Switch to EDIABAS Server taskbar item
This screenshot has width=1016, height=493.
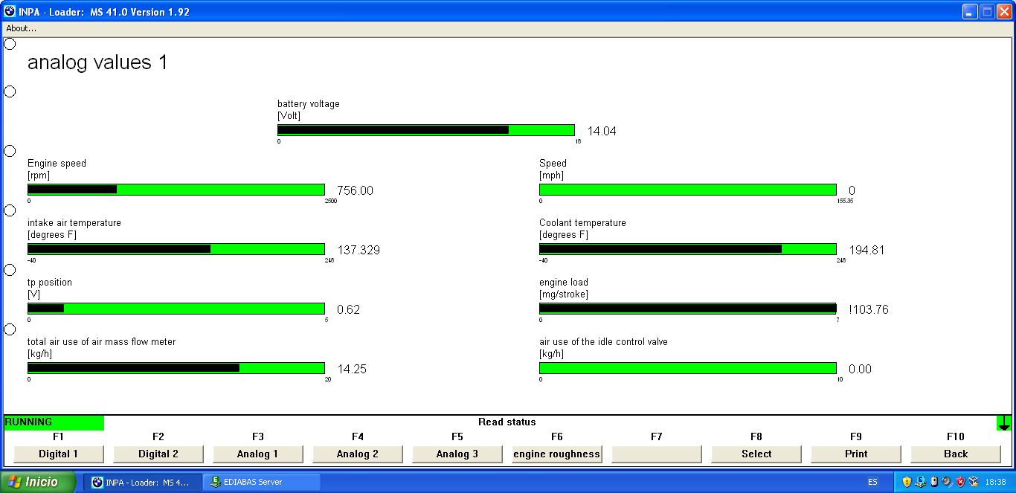point(262,482)
